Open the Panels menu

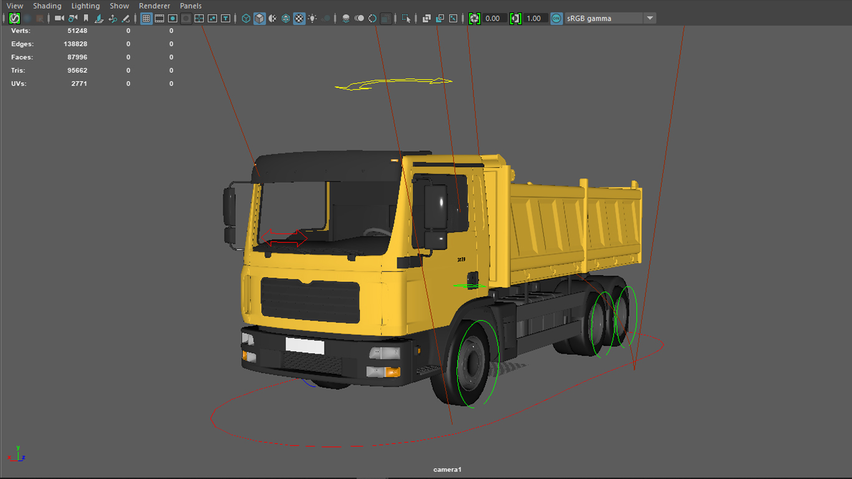pyautogui.click(x=191, y=6)
